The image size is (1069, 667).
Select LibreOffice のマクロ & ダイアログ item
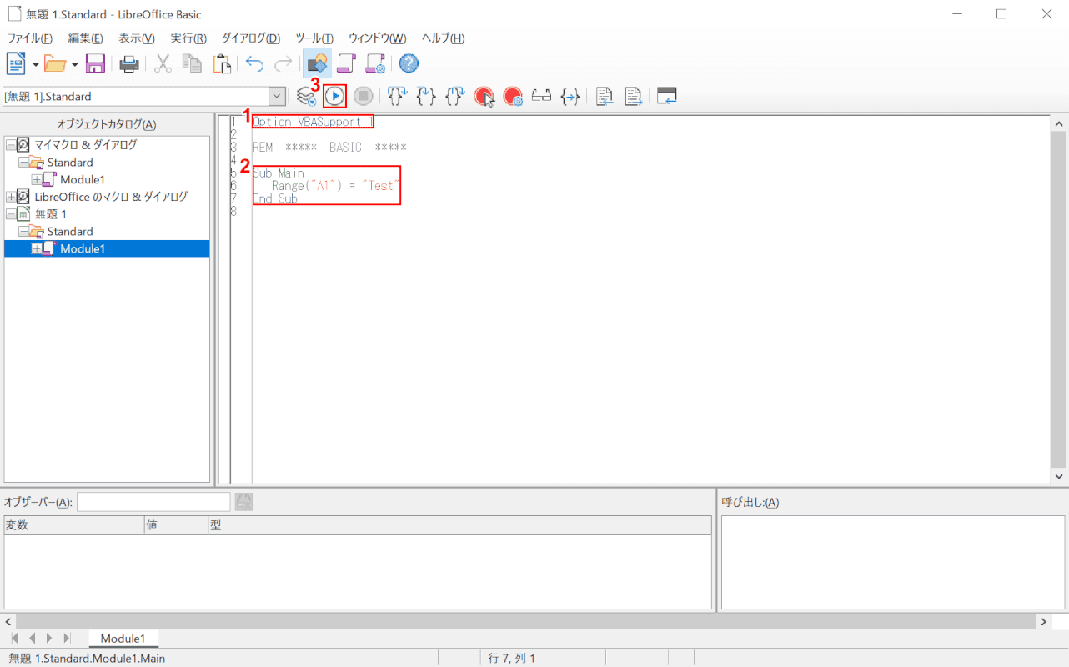click(111, 197)
